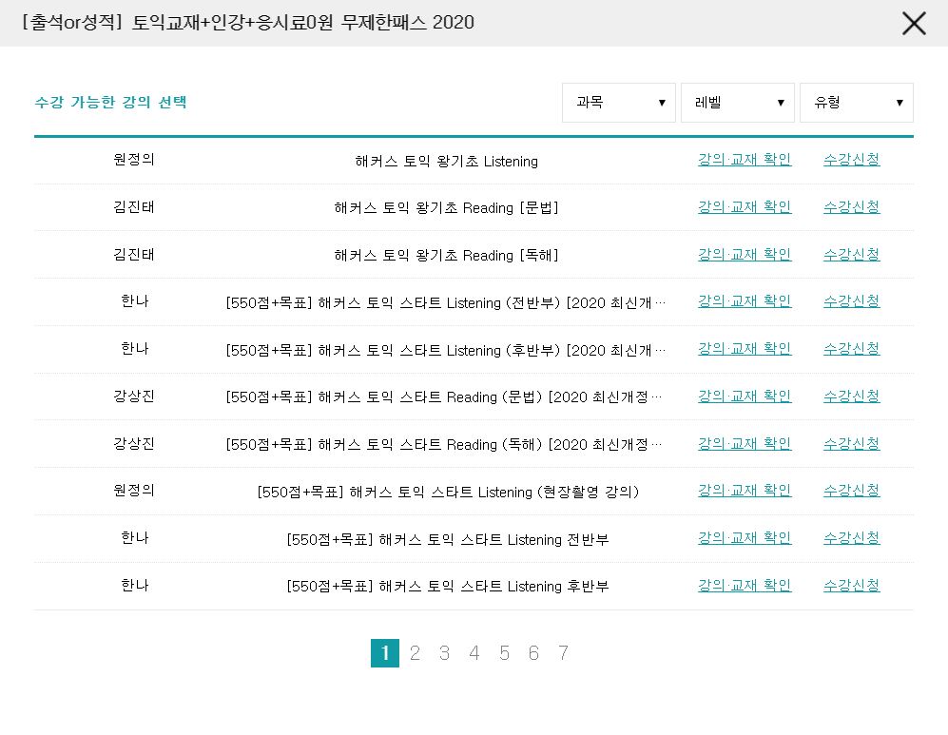This screenshot has height=735, width=948.
Task: Apply 수강신청 for 스타트 Listening 전반부
Action: point(851,538)
